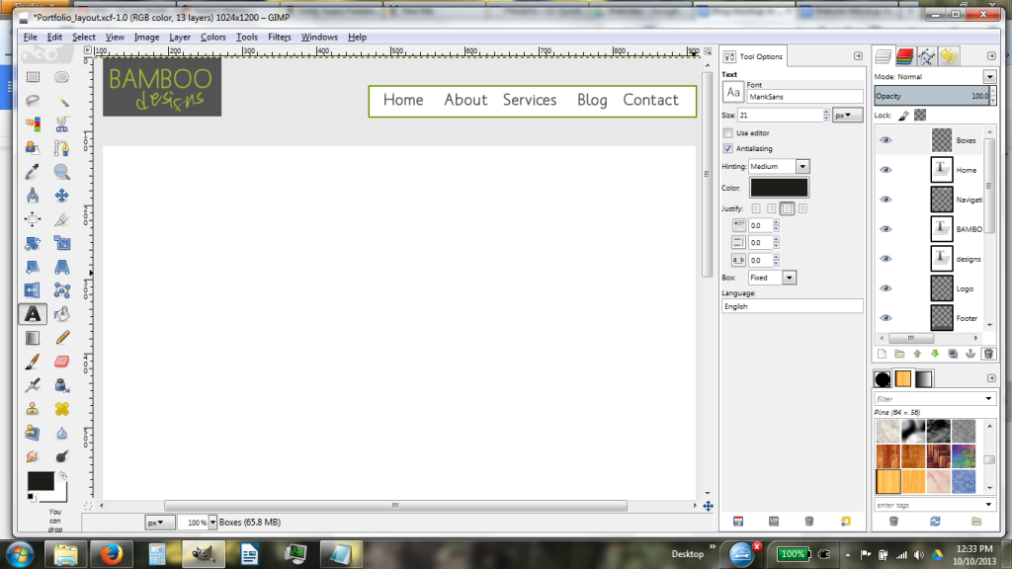This screenshot has width=1012, height=569.
Task: Select the Rectangle Select tool
Action: [34, 77]
